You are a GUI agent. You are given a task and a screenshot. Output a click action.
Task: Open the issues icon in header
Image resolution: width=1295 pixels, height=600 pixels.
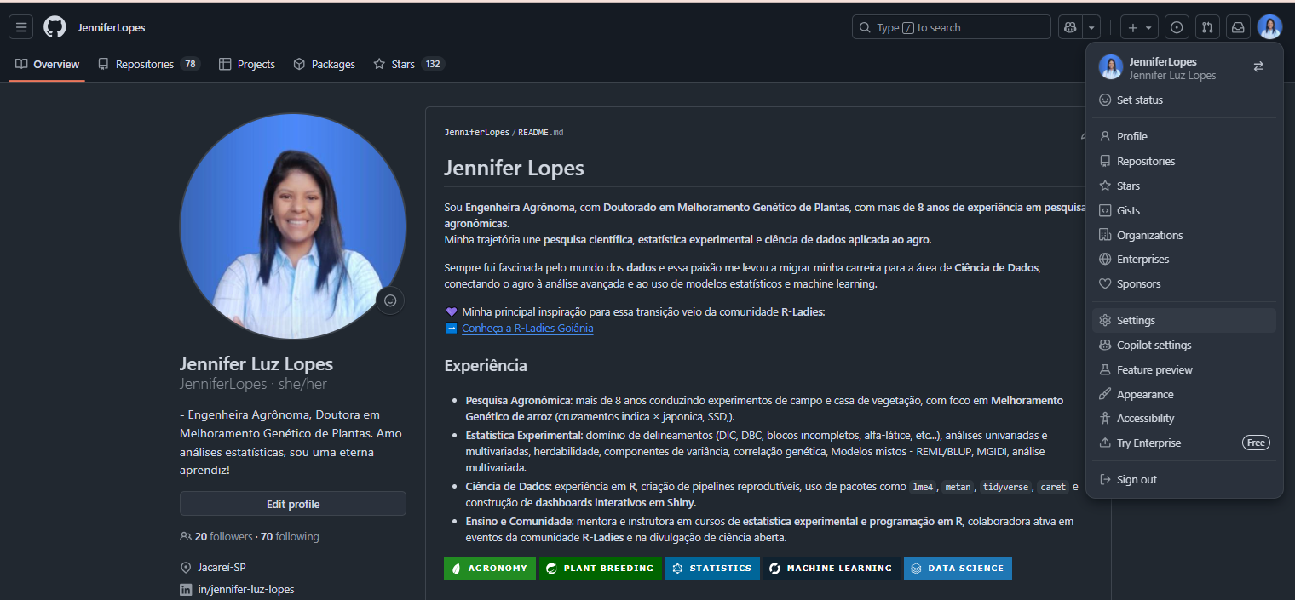[x=1177, y=27]
